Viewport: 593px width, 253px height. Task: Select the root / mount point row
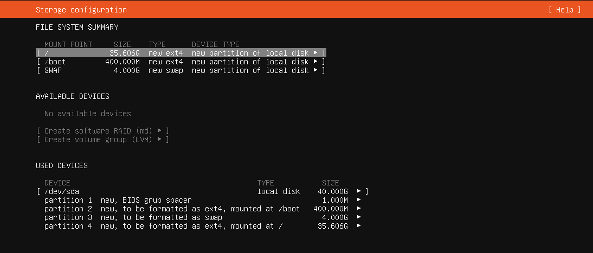181,53
